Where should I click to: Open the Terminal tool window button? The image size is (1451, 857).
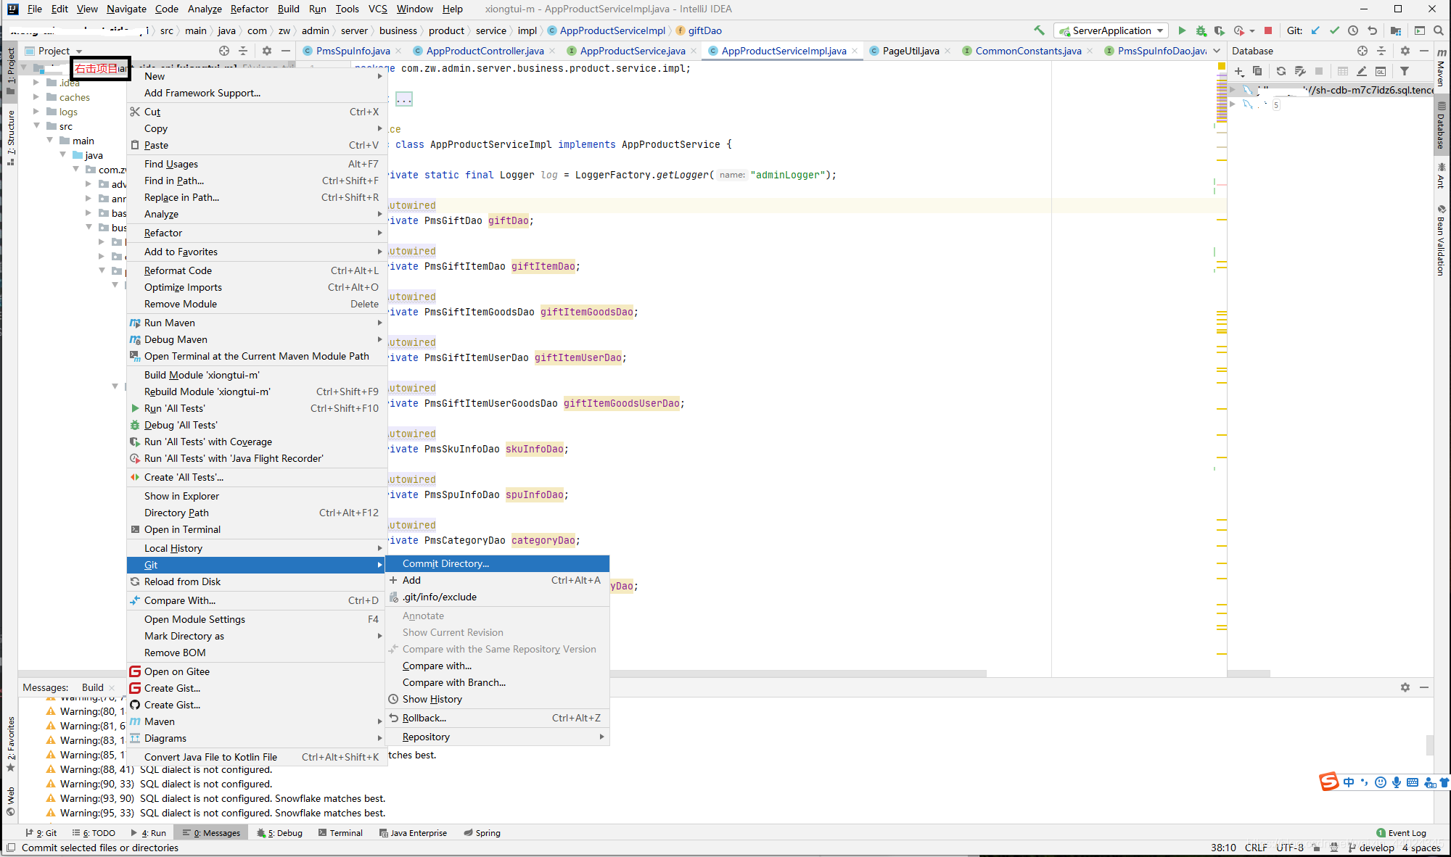tap(340, 833)
